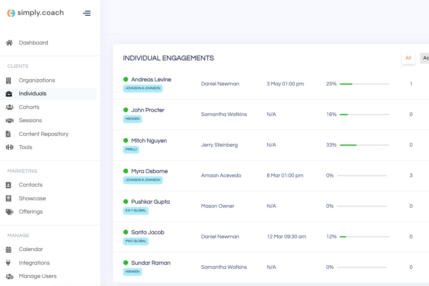Click the Pirelli tag under Mitch Nguyen
429x286 pixels.
coord(131,150)
